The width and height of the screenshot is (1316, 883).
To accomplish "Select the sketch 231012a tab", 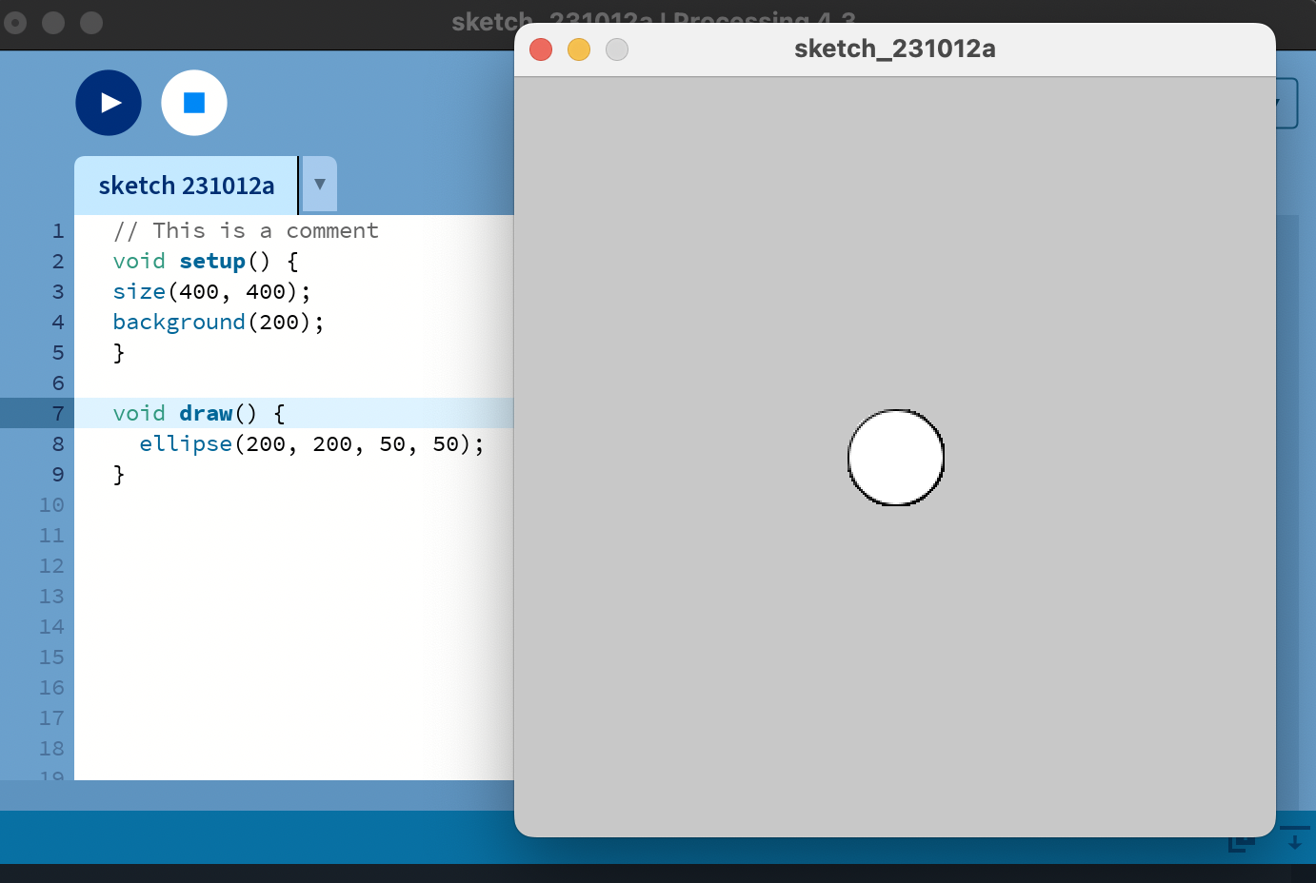I will (x=186, y=186).
